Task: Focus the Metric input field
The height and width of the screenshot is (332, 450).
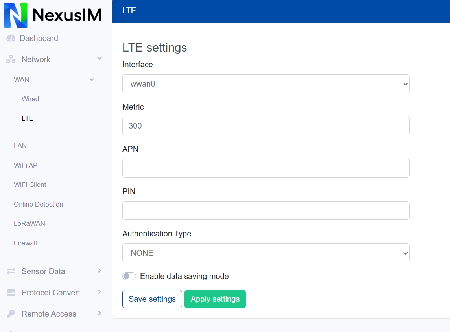Action: tap(266, 126)
